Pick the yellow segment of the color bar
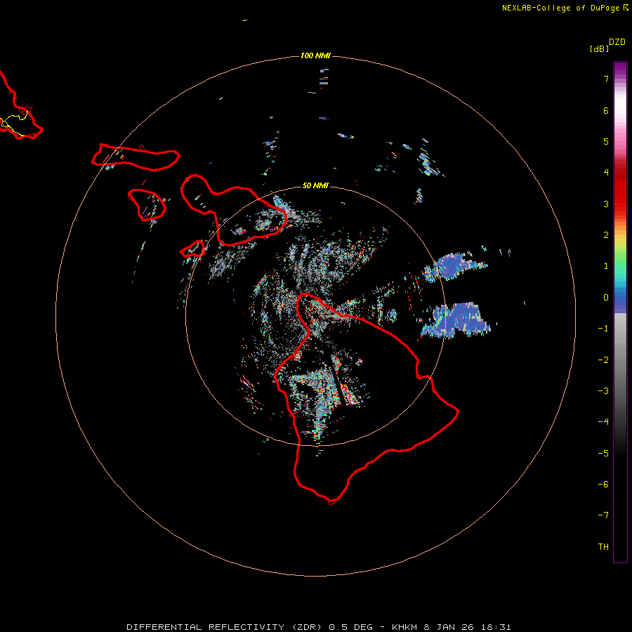Viewport: 632px width, 632px height. [x=620, y=242]
